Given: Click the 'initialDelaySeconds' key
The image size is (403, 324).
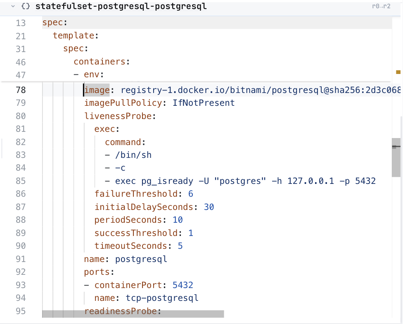Looking at the screenshot, I should coord(144,207).
